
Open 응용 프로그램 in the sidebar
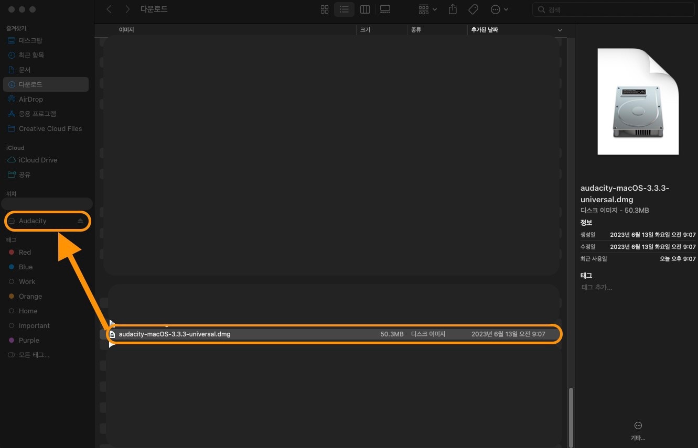(x=46, y=114)
